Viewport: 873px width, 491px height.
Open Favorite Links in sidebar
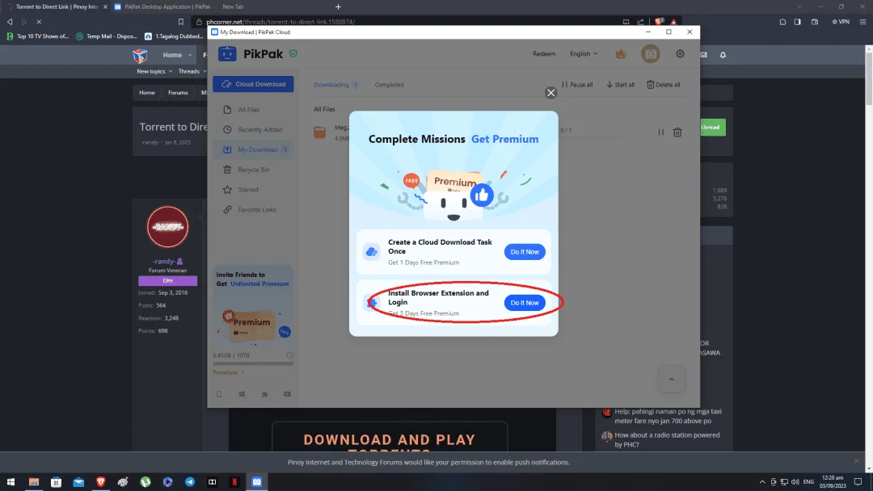click(x=253, y=210)
